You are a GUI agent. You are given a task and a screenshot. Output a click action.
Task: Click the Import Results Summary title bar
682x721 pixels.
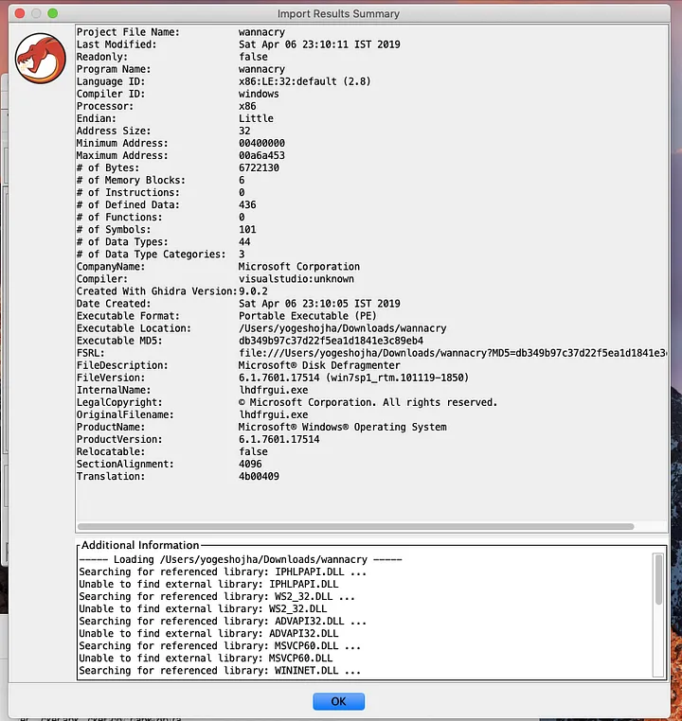point(338,14)
